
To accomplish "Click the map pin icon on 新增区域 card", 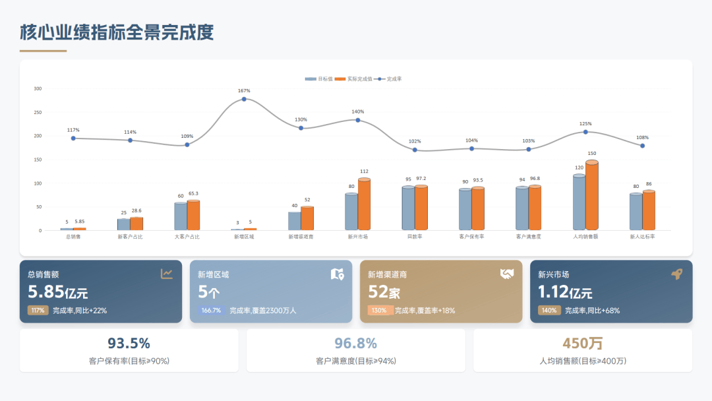I will click(337, 274).
